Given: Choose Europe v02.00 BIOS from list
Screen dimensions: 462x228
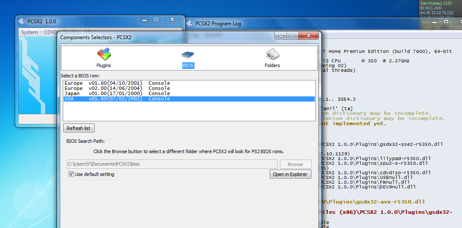Looking at the screenshot, I should click(117, 88).
